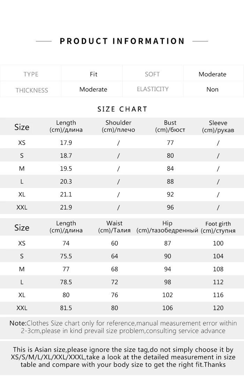The width and height of the screenshot is (244, 379).
Task: Click the 106 hip measurement
Action: coord(167,308)
